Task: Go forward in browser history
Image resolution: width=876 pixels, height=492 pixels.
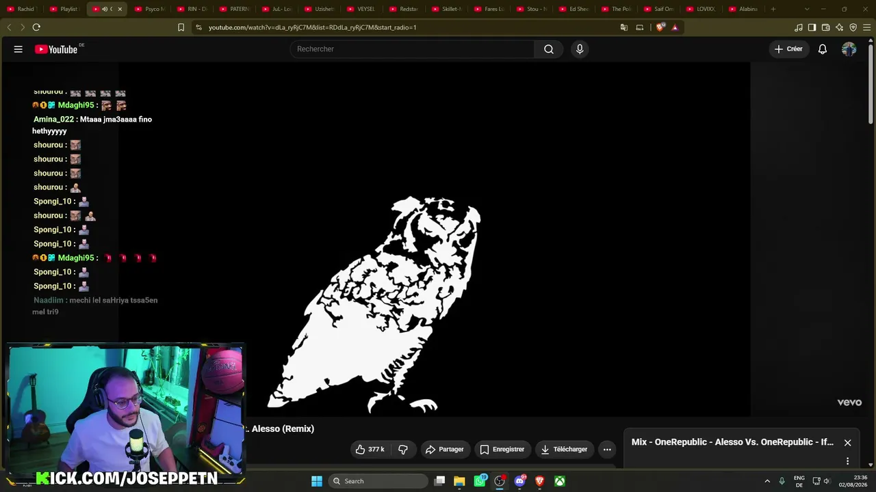Action: (x=22, y=27)
